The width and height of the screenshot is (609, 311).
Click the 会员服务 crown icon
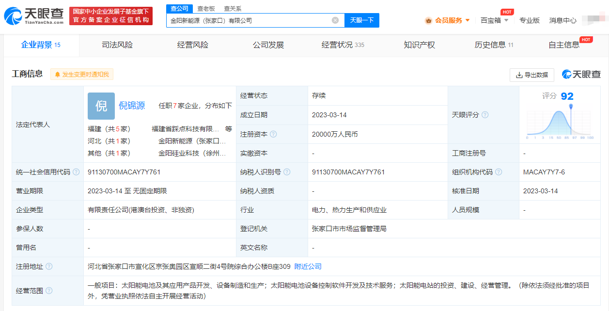click(428, 20)
